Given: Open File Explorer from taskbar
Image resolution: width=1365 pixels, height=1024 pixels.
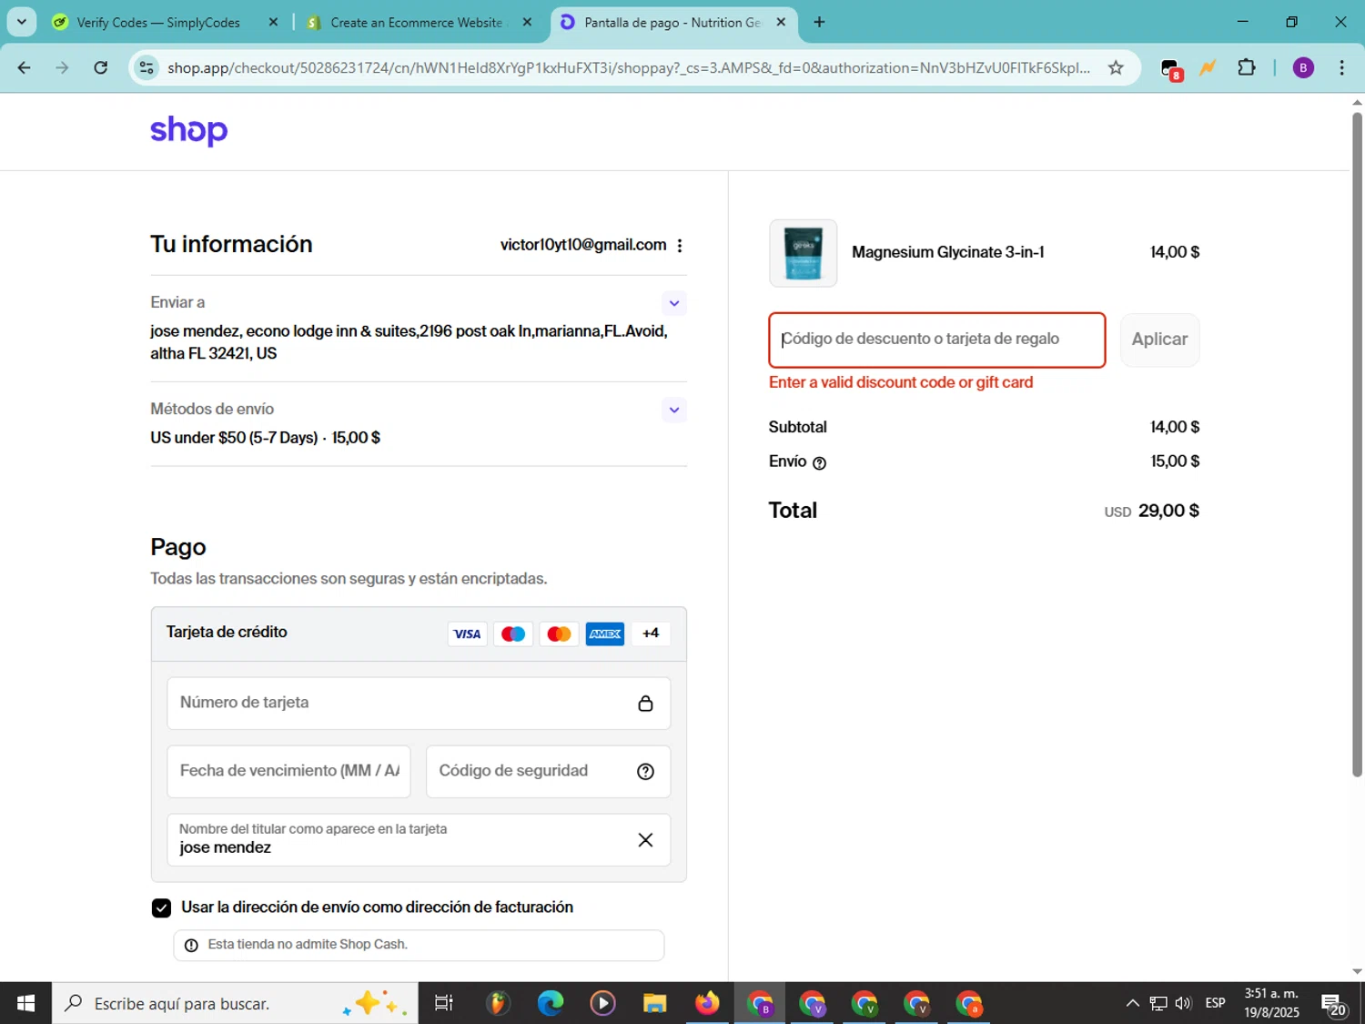Looking at the screenshot, I should coord(654,1004).
